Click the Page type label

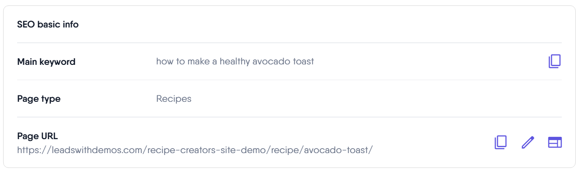pyautogui.click(x=39, y=99)
